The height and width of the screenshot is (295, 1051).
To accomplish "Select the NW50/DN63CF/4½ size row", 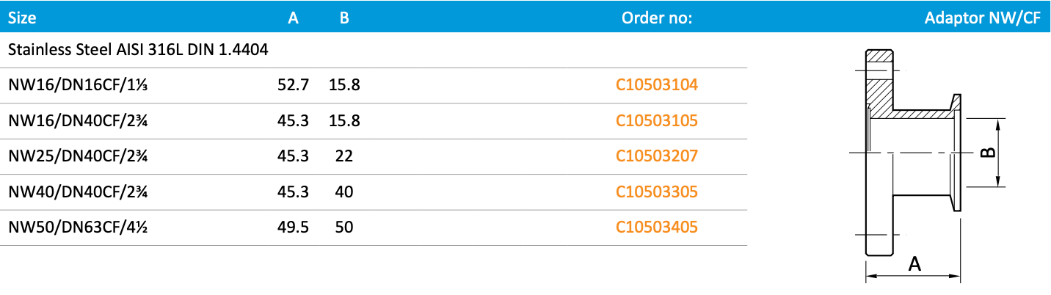I will click(79, 227).
